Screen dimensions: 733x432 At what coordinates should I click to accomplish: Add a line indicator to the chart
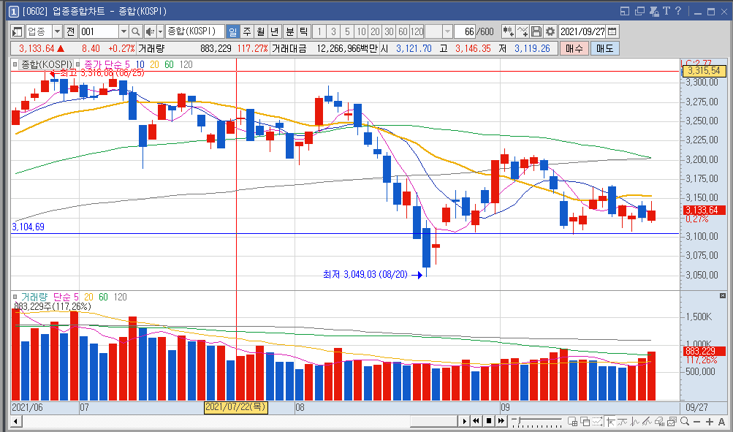tap(523, 31)
